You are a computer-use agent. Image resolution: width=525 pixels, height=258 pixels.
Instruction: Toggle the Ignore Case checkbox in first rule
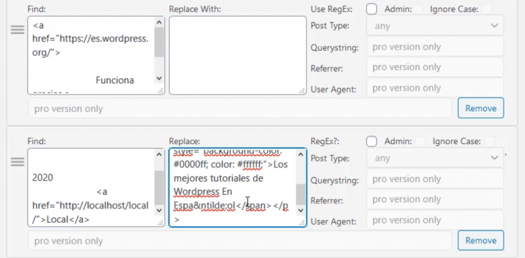point(487,9)
